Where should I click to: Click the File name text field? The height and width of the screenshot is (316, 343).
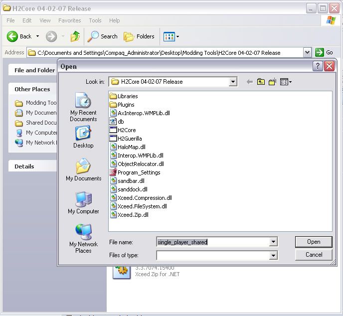pos(213,242)
